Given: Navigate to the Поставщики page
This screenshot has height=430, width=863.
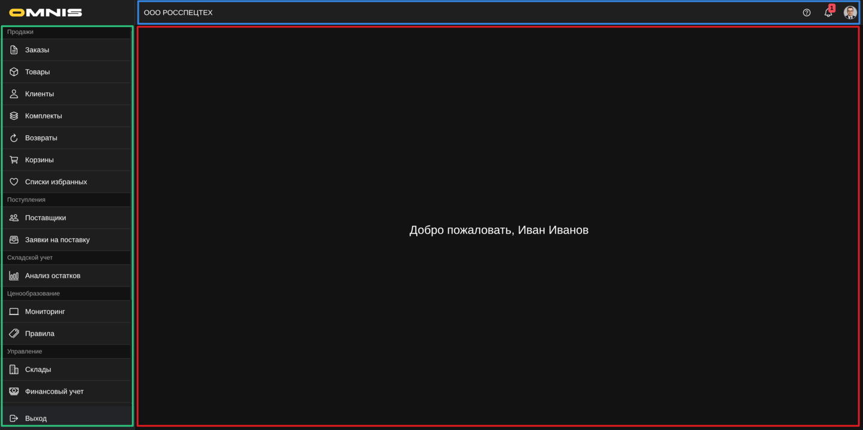Looking at the screenshot, I should (x=46, y=218).
